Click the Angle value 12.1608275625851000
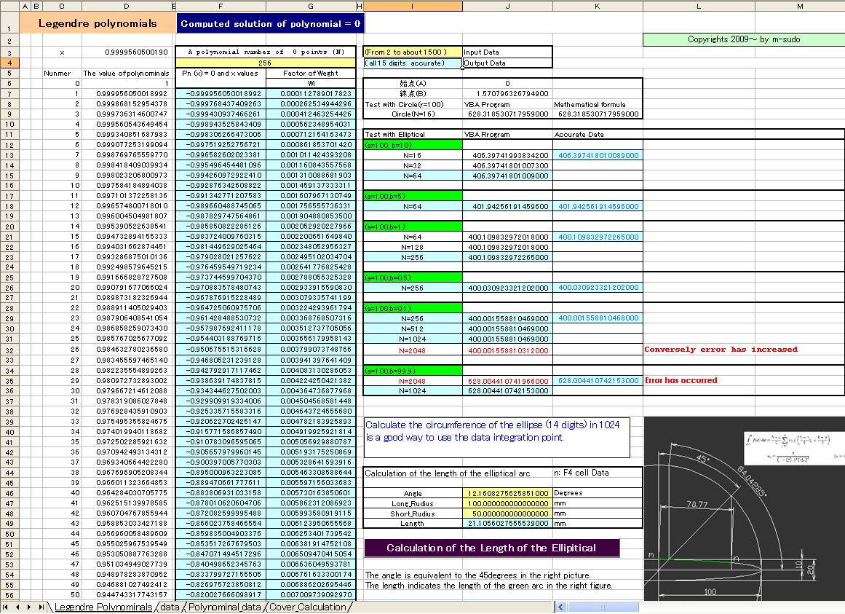 coord(507,493)
